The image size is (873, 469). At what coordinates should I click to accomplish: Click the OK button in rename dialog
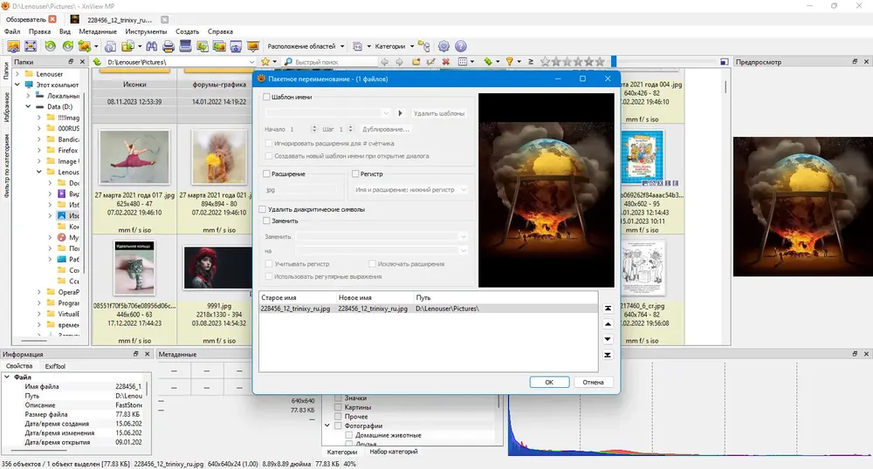549,383
